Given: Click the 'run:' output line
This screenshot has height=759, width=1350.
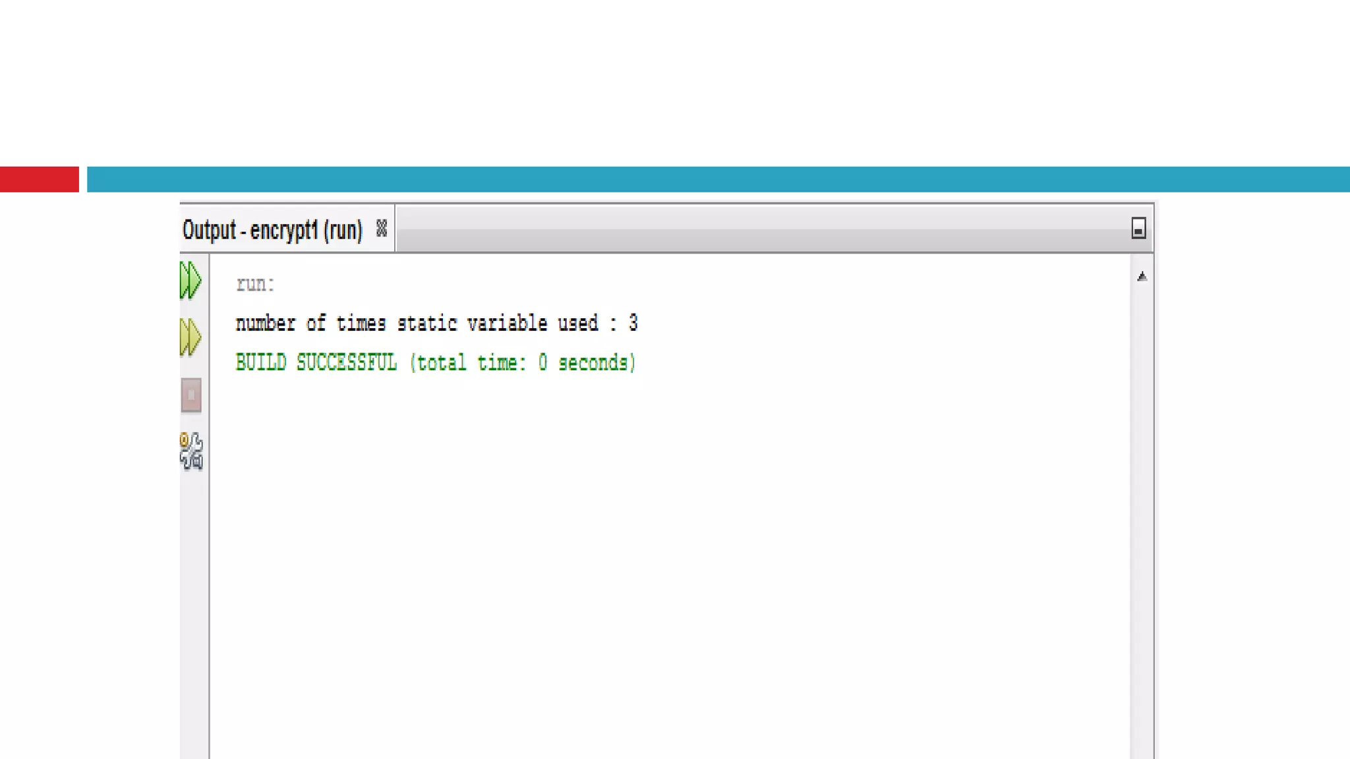Looking at the screenshot, I should pos(255,284).
